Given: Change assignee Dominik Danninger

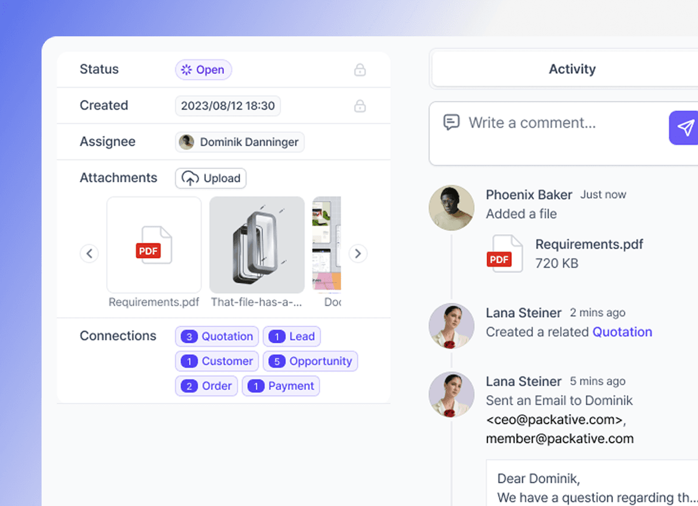Looking at the screenshot, I should tap(240, 142).
